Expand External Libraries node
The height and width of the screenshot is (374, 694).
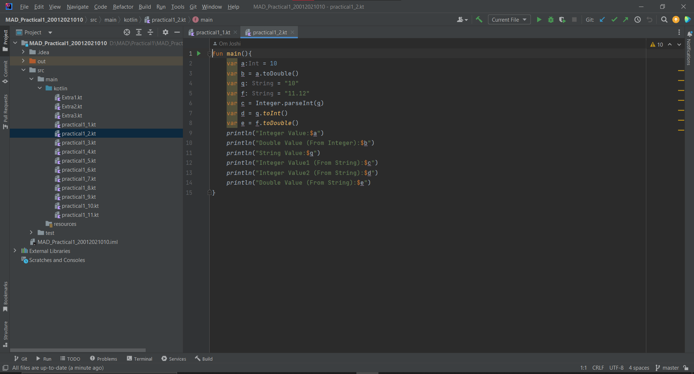click(15, 251)
